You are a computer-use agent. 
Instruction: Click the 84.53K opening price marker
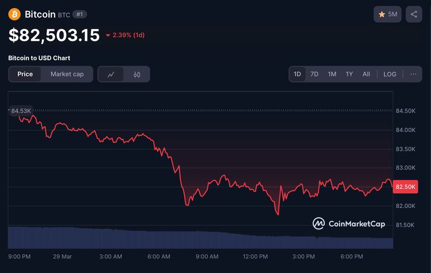point(21,111)
